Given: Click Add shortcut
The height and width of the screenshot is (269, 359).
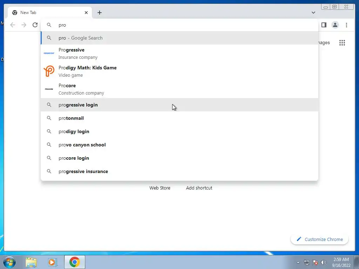Looking at the screenshot, I should click(x=199, y=188).
